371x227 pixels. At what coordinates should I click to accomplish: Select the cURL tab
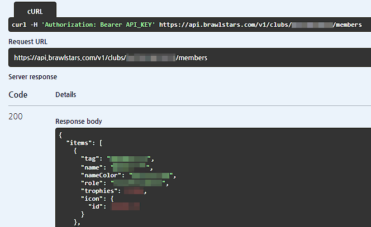point(34,10)
